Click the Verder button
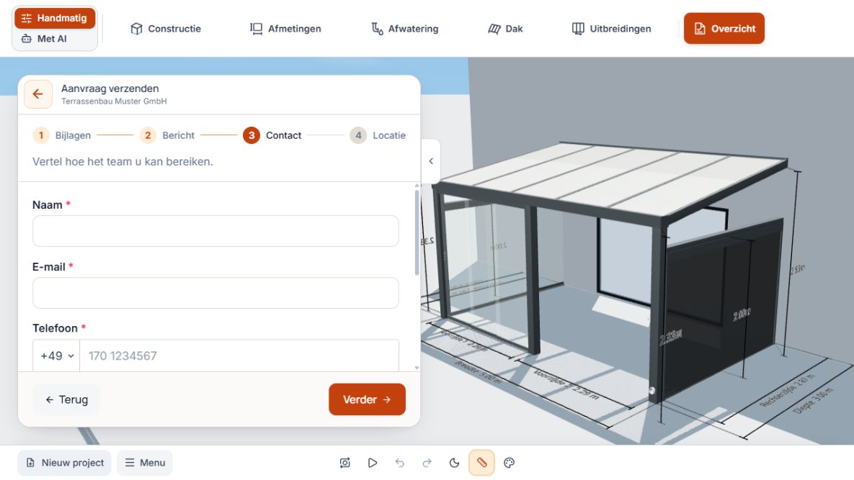Image resolution: width=854 pixels, height=480 pixels. [x=367, y=399]
